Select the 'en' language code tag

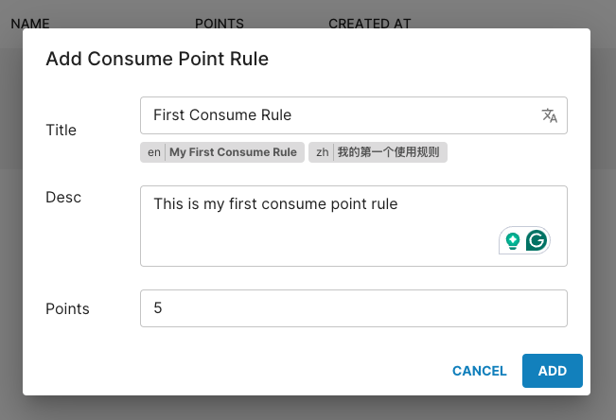coord(154,152)
